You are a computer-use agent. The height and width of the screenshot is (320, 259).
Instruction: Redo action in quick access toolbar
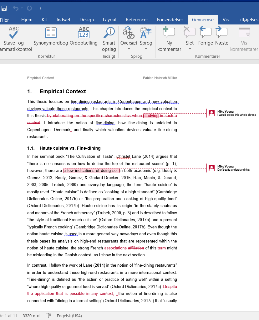point(29,8)
